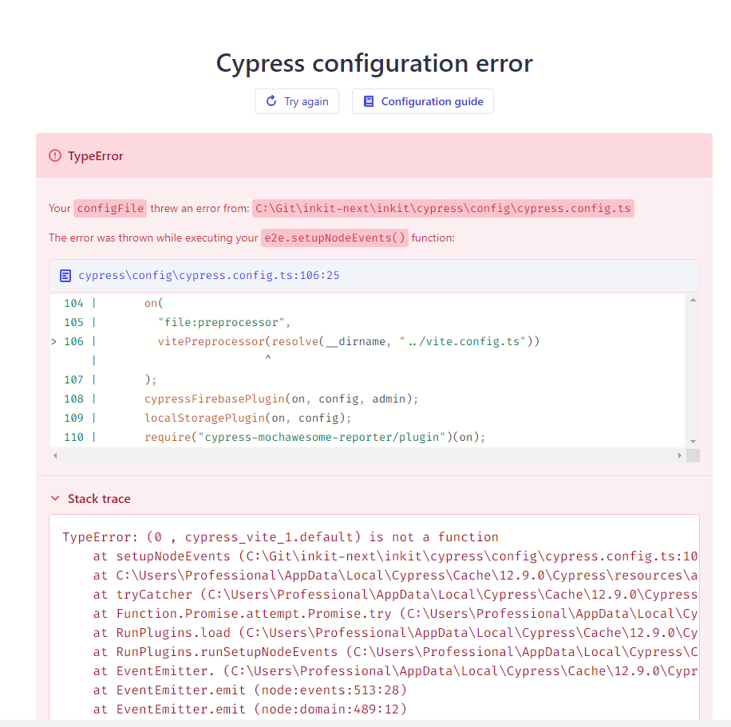The height and width of the screenshot is (727, 731).
Task: Click the TypeError warning icon
Action: (x=55, y=155)
